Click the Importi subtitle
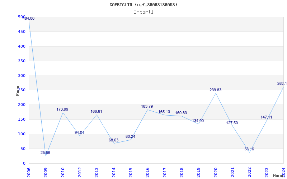Viewport: 287px width, 179px height. point(143,12)
